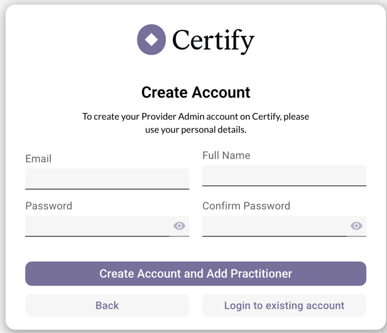Click the Confirm Password field label
387x333 pixels.
point(246,206)
